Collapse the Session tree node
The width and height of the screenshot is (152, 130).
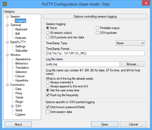[x=7, y=17]
